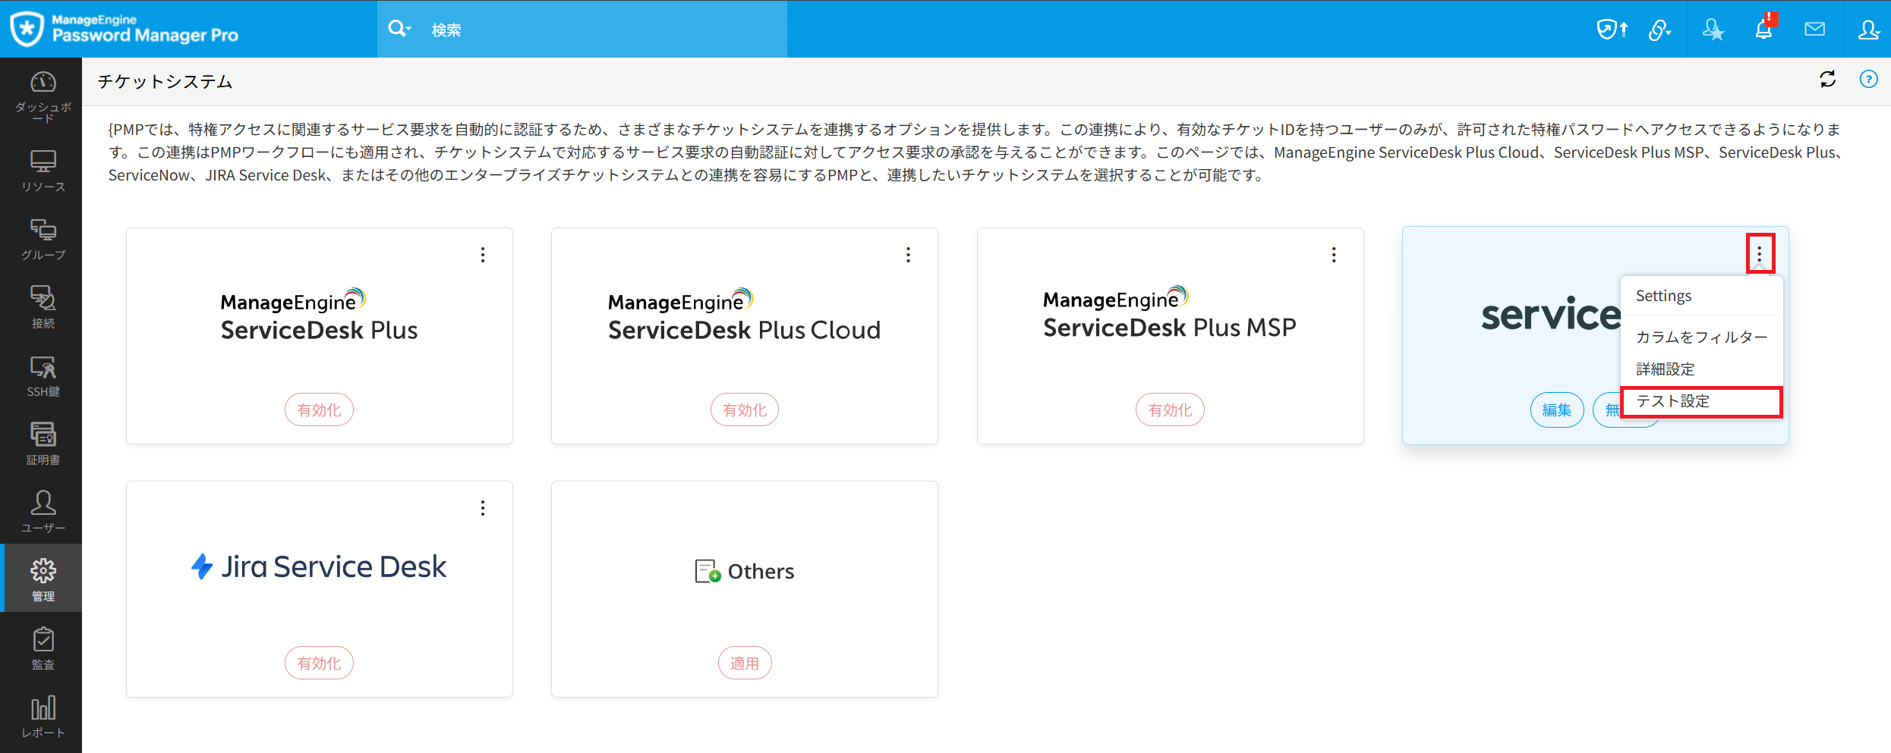Viewport: 1891px width, 753px height.
Task: Click the notification bell icon
Action: pos(1763,30)
